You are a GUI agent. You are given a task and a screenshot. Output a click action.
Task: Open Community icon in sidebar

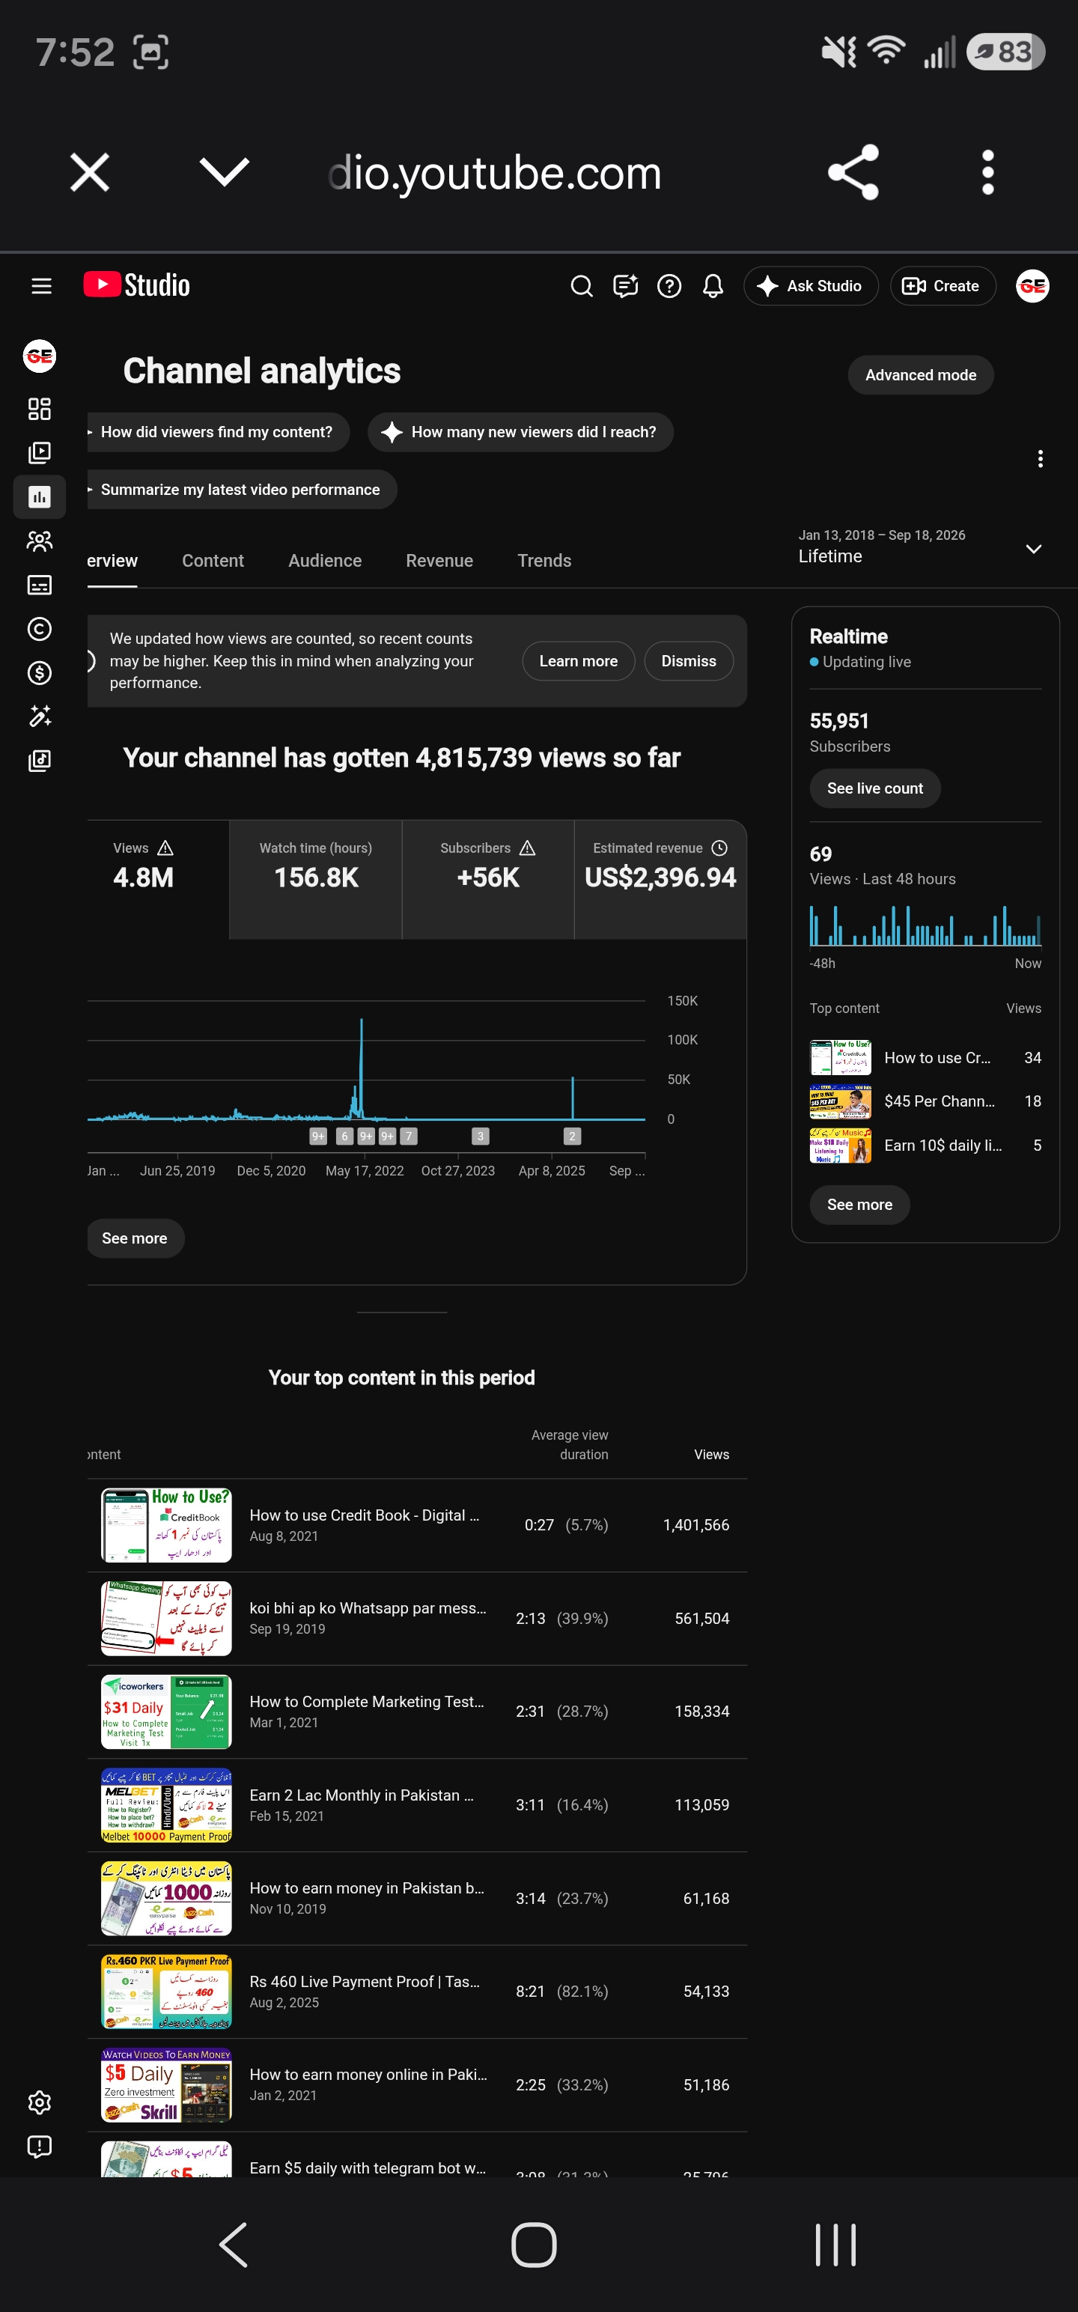click(x=40, y=541)
